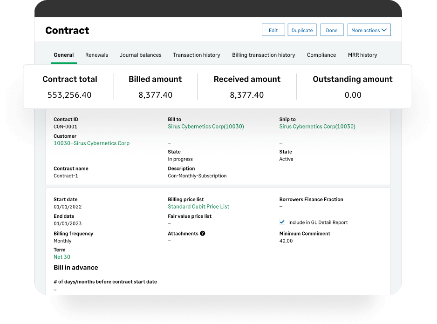
Task: Go to Billing transaction history tab
Action: pos(264,55)
